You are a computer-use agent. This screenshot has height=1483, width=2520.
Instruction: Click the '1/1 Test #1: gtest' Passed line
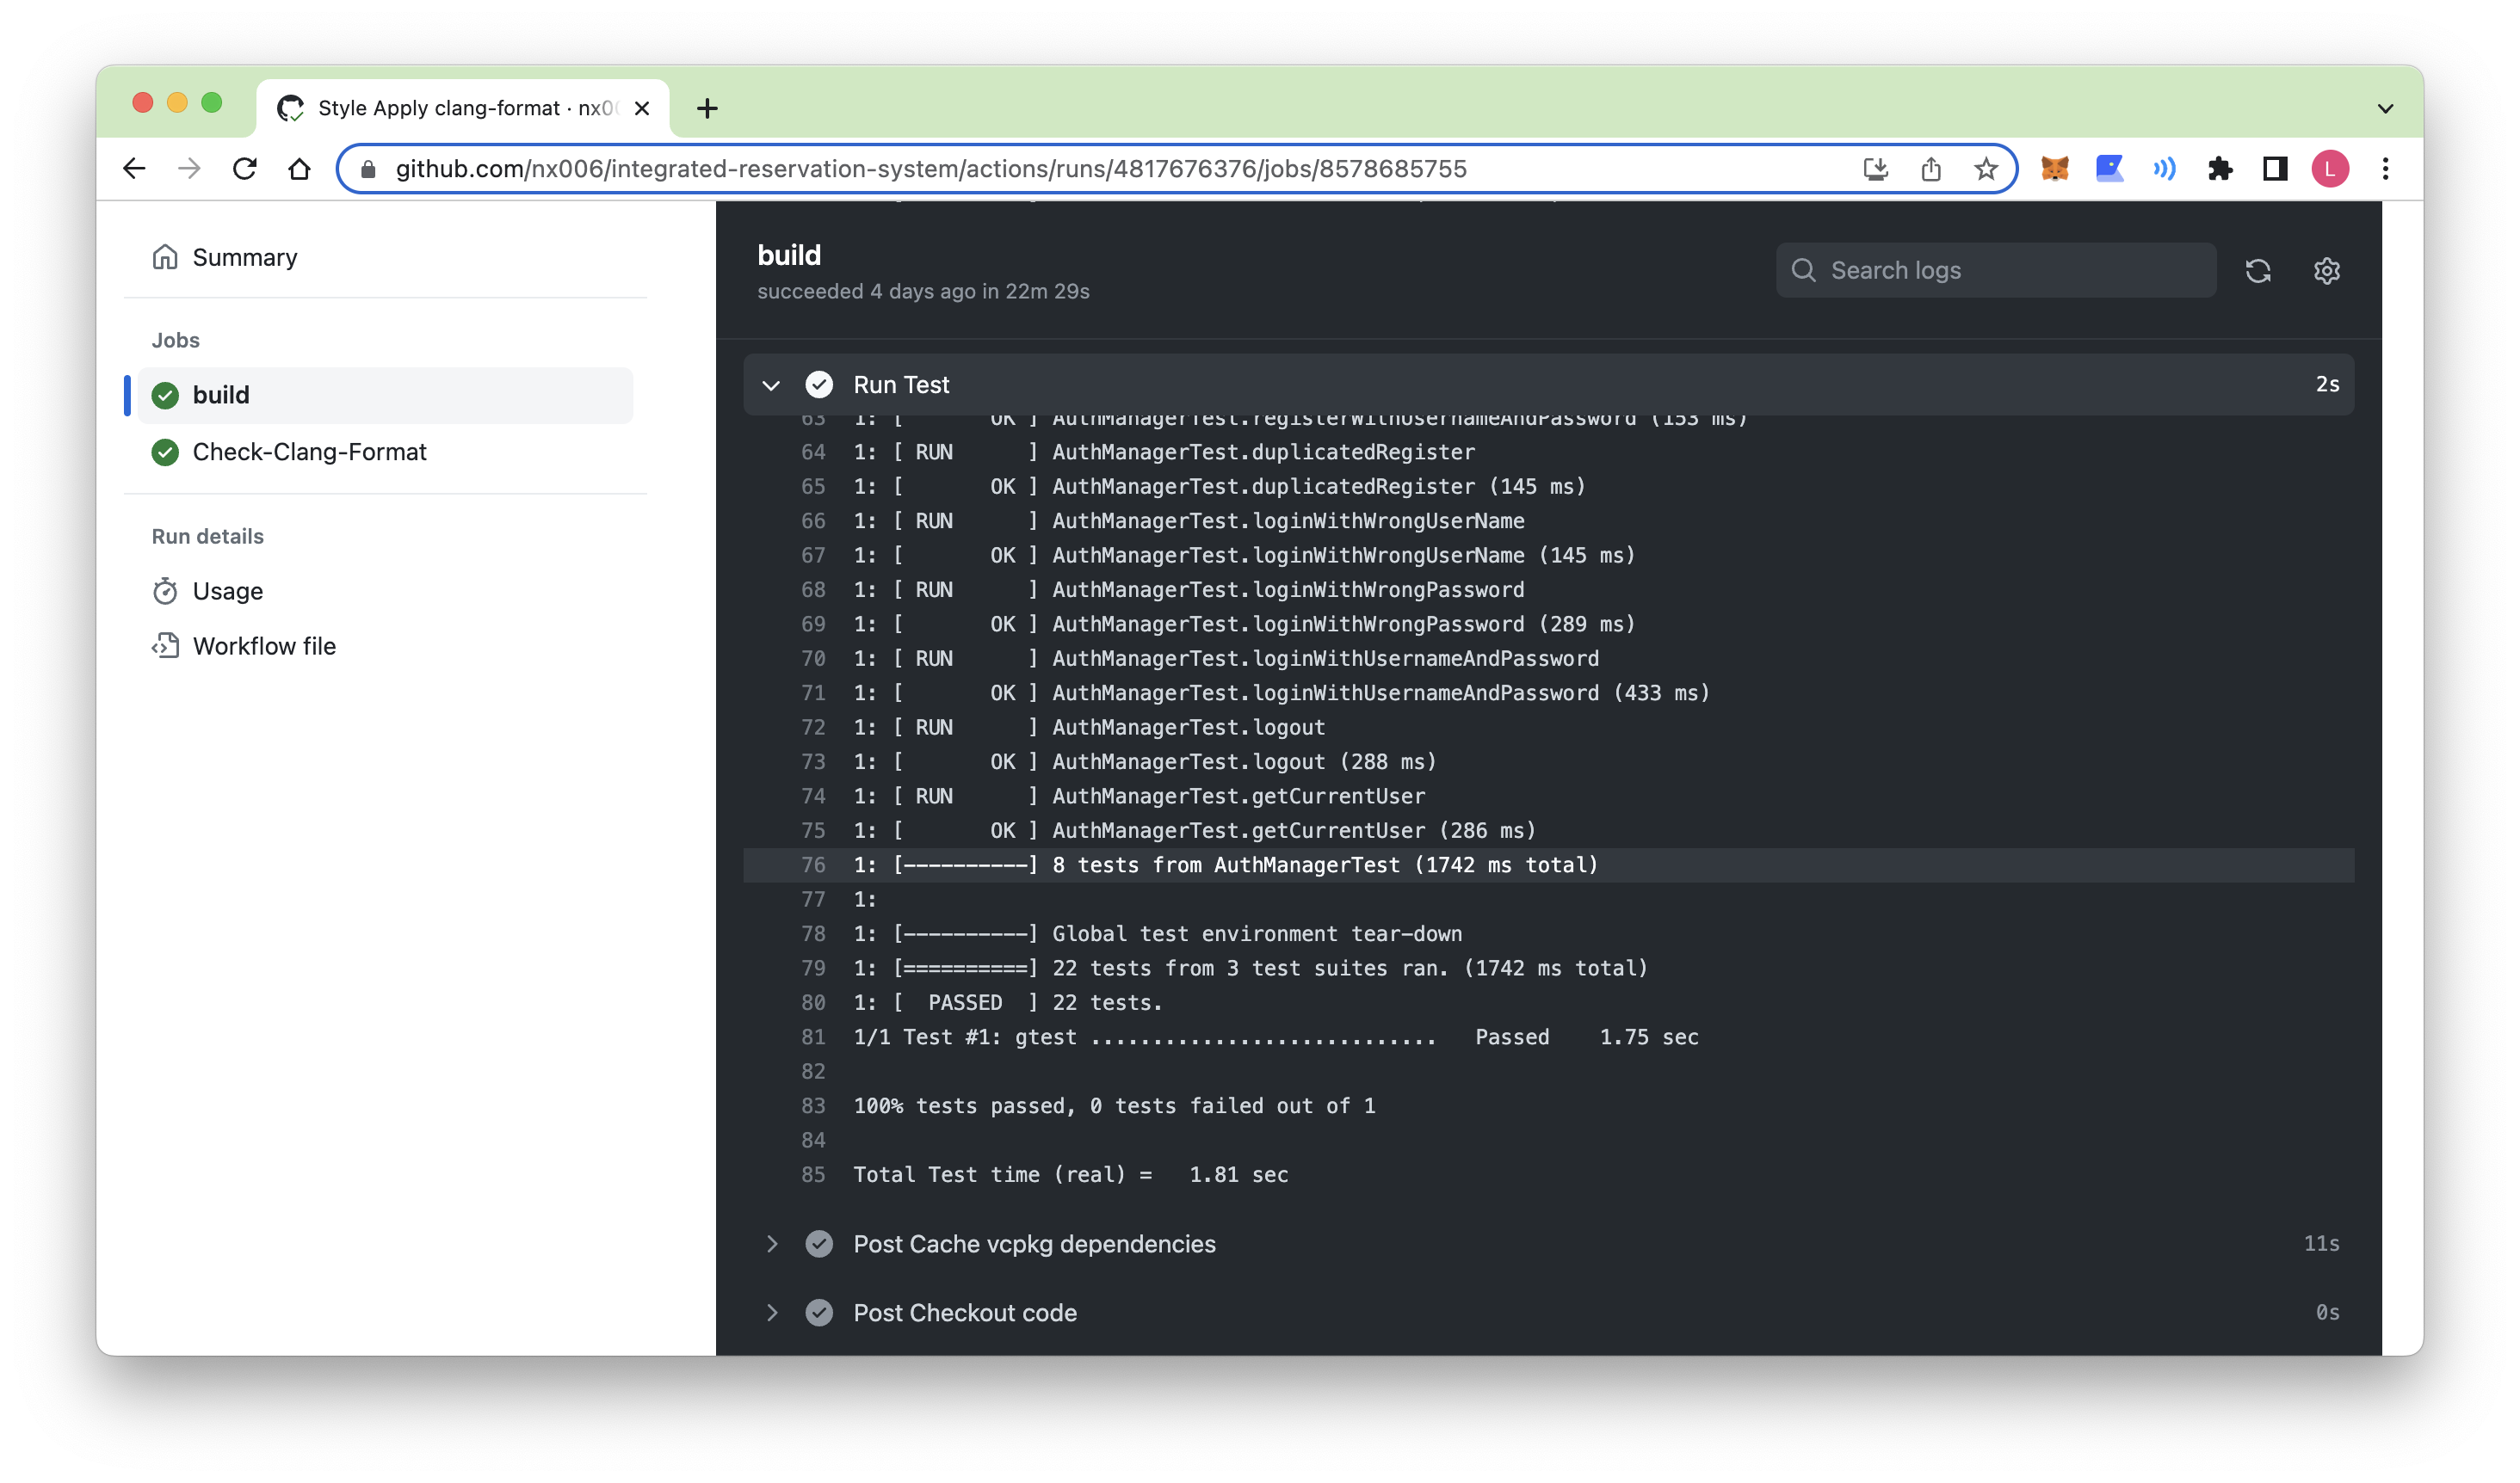pyautogui.click(x=1275, y=1037)
